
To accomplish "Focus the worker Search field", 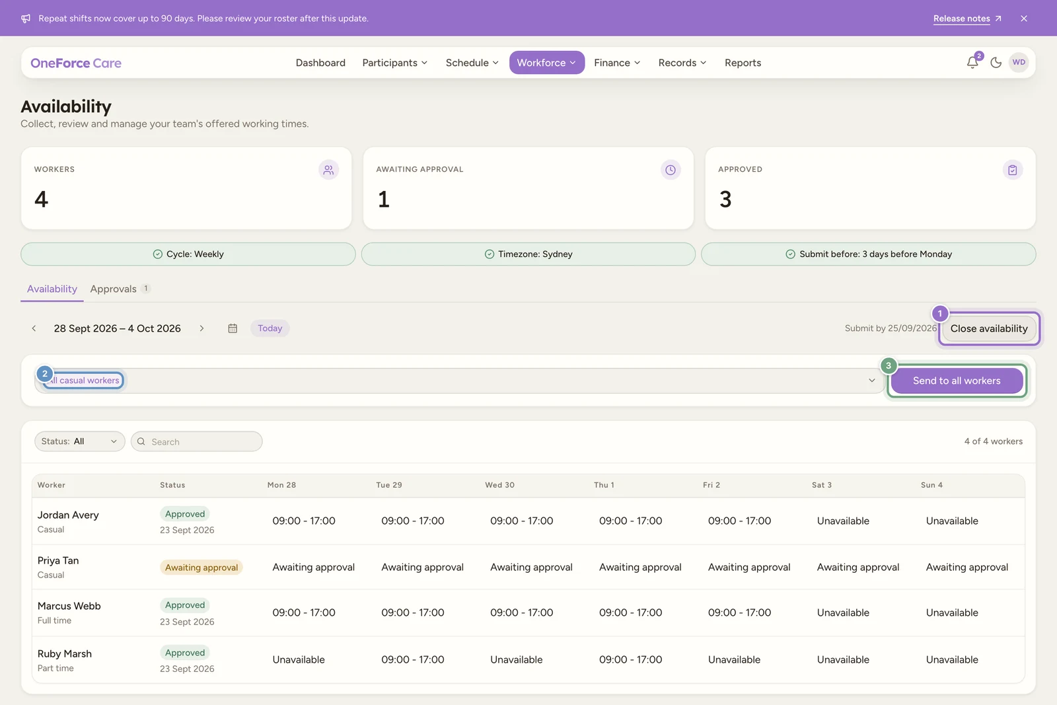I will coord(197,441).
